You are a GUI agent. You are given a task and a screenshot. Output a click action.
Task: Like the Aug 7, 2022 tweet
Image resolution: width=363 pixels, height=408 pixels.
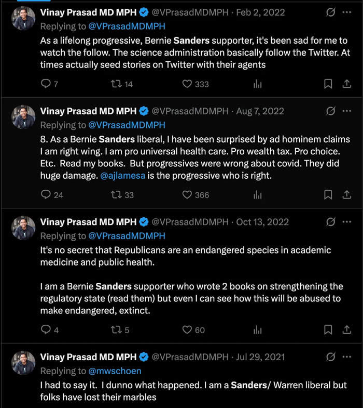(187, 195)
